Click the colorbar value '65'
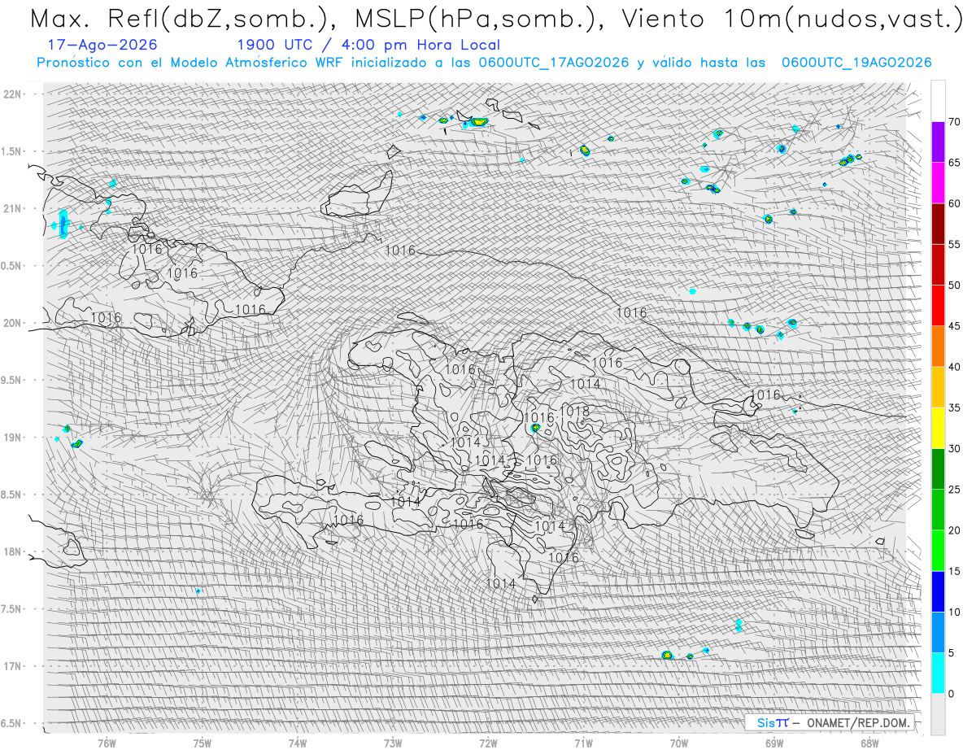Image resolution: width=976 pixels, height=754 pixels. (955, 163)
